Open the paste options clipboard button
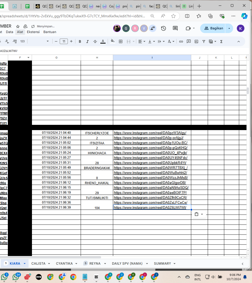This screenshot has width=252, height=283. [x=199, y=214]
